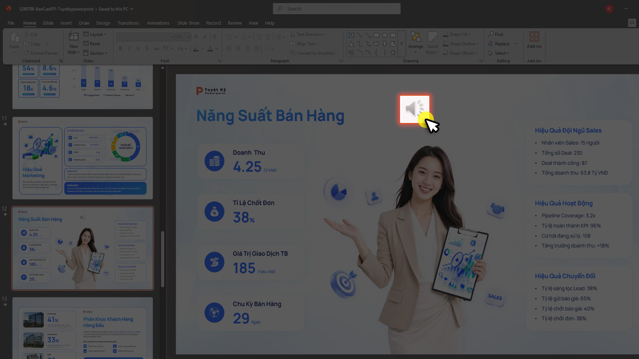Viewport: 639px width, 359px height.
Task: Click the Find magnifier icon
Action: [491, 34]
